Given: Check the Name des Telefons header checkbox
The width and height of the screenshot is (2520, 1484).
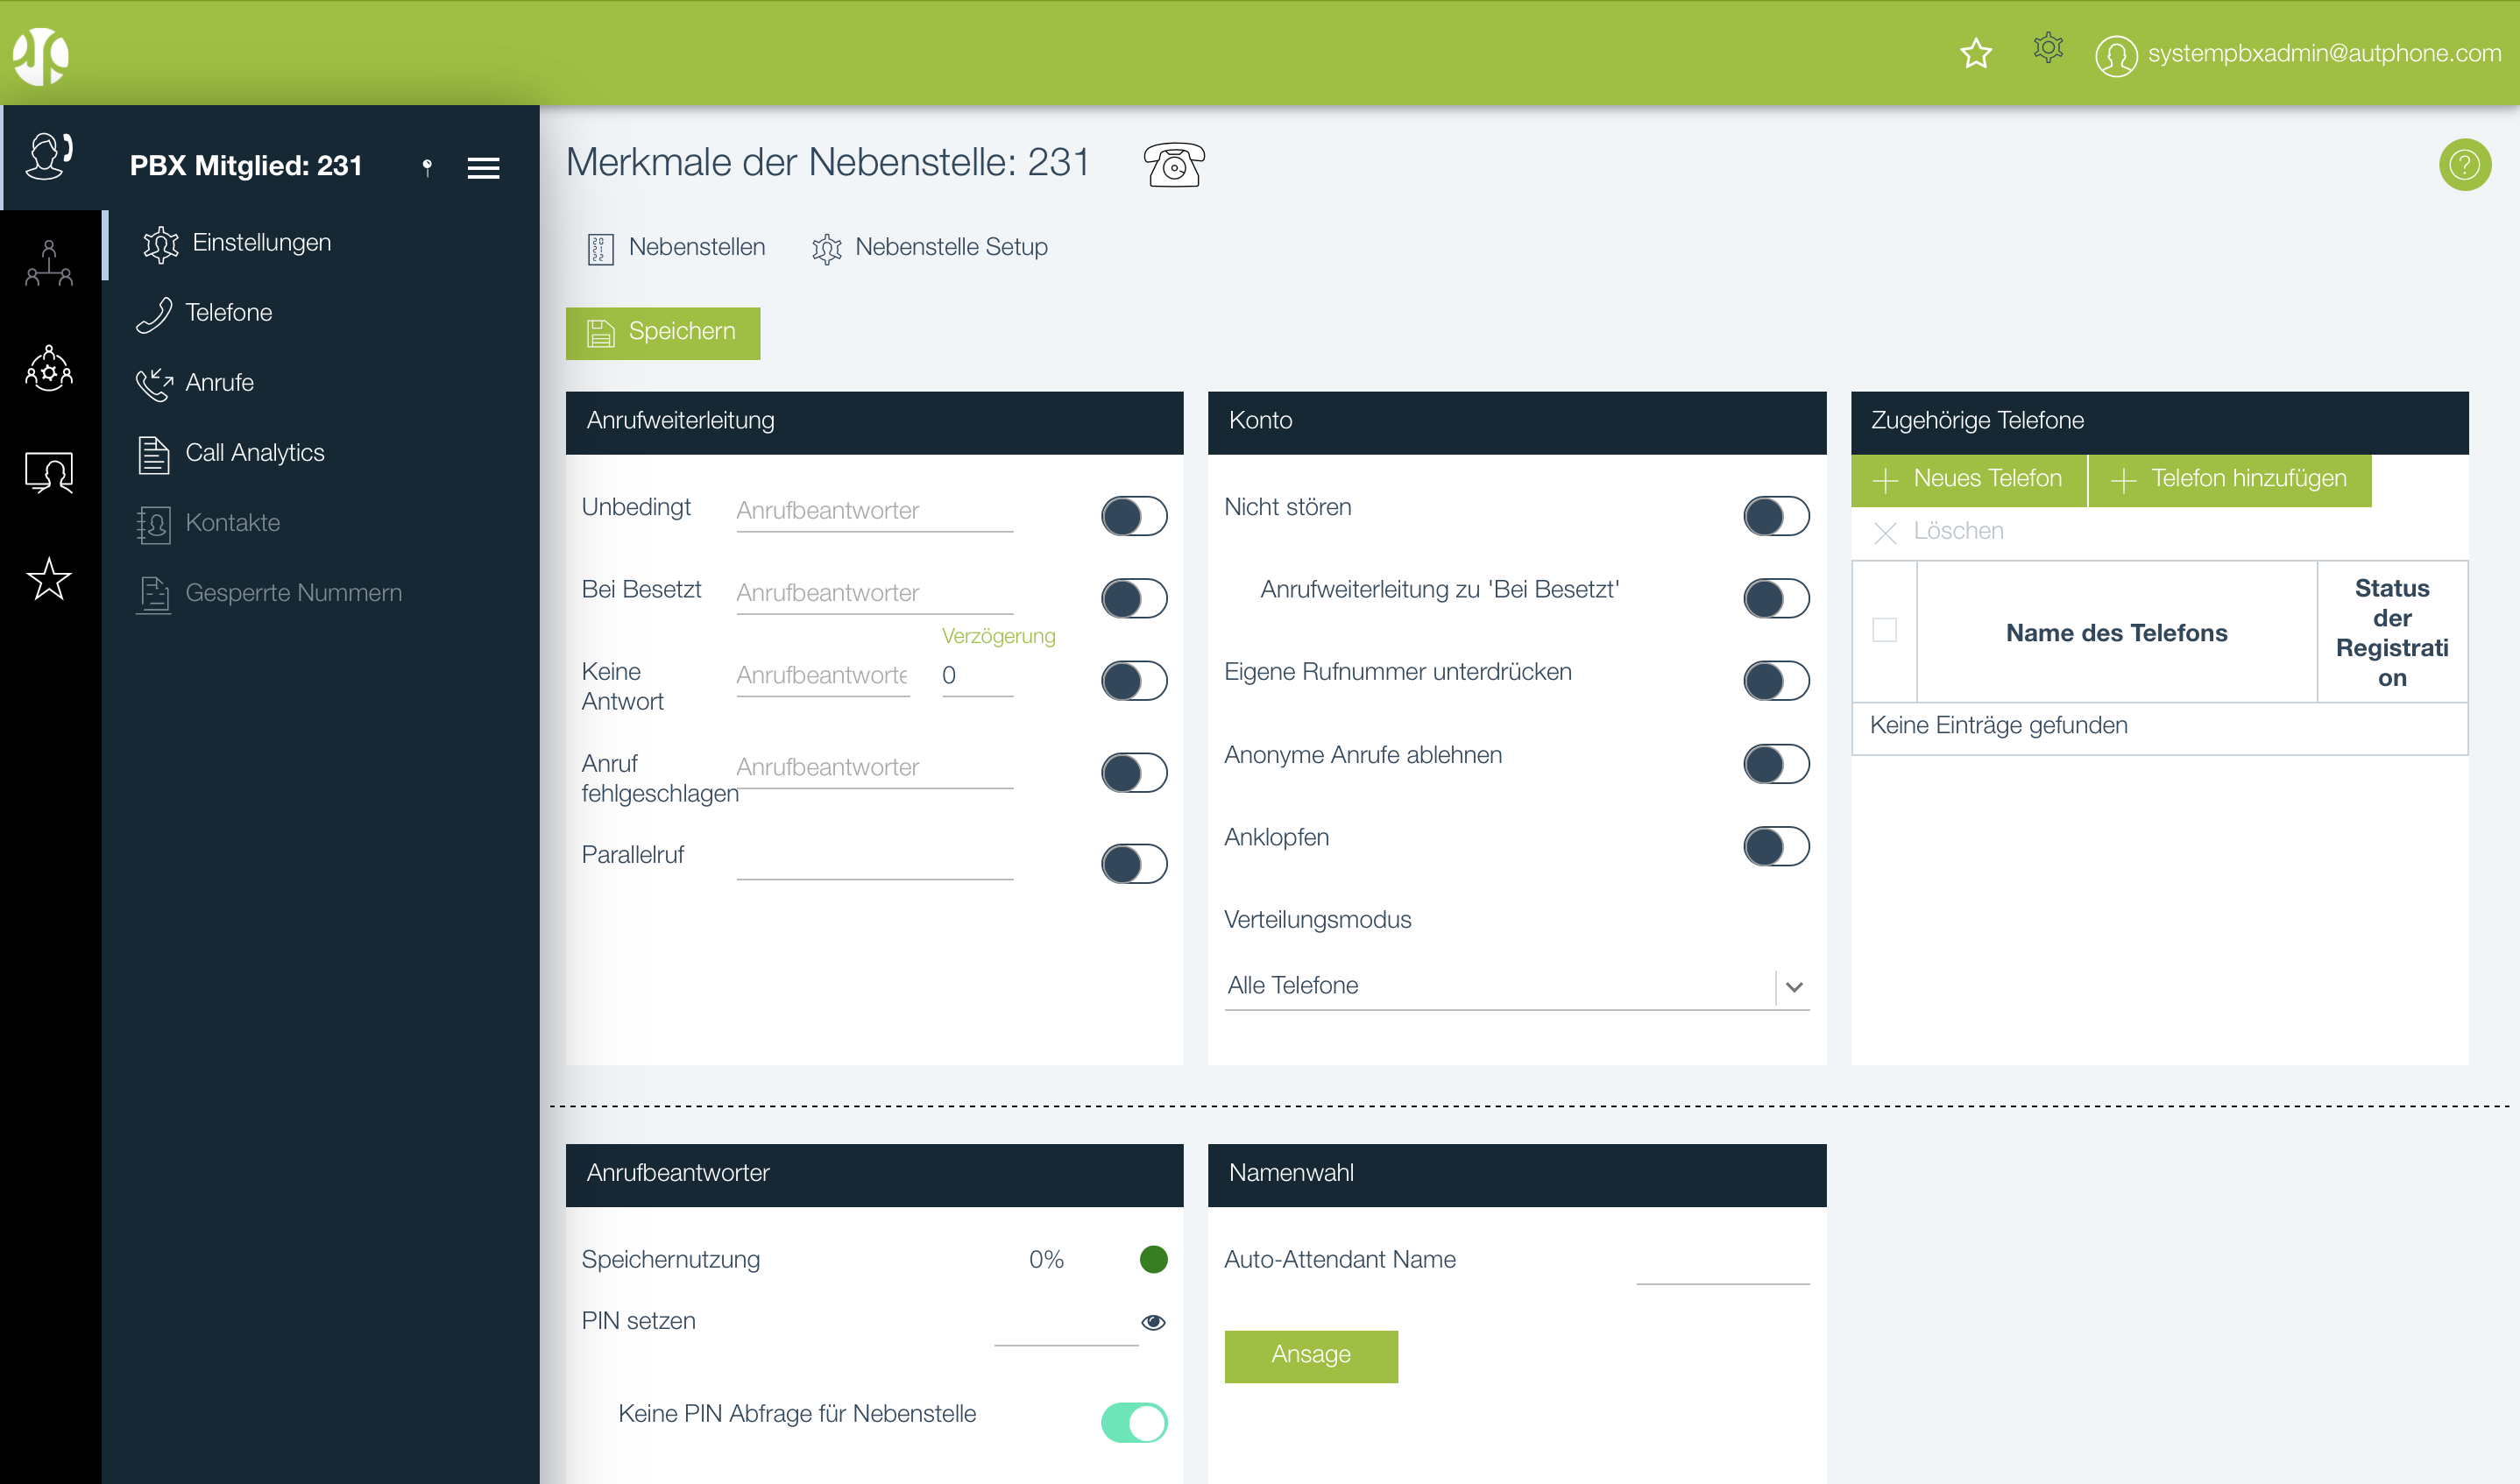Looking at the screenshot, I should point(1884,630).
